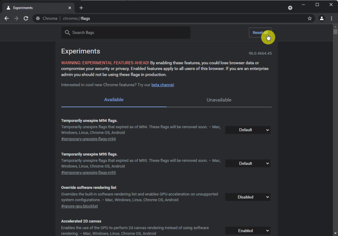Click the Chrome site info icon in address bar

[38, 18]
